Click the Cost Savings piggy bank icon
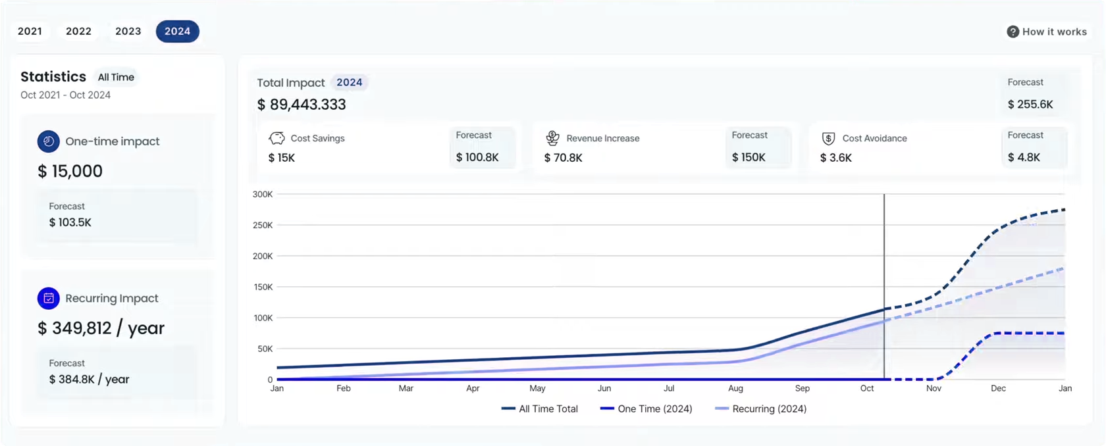Image resolution: width=1106 pixels, height=446 pixels. (276, 138)
